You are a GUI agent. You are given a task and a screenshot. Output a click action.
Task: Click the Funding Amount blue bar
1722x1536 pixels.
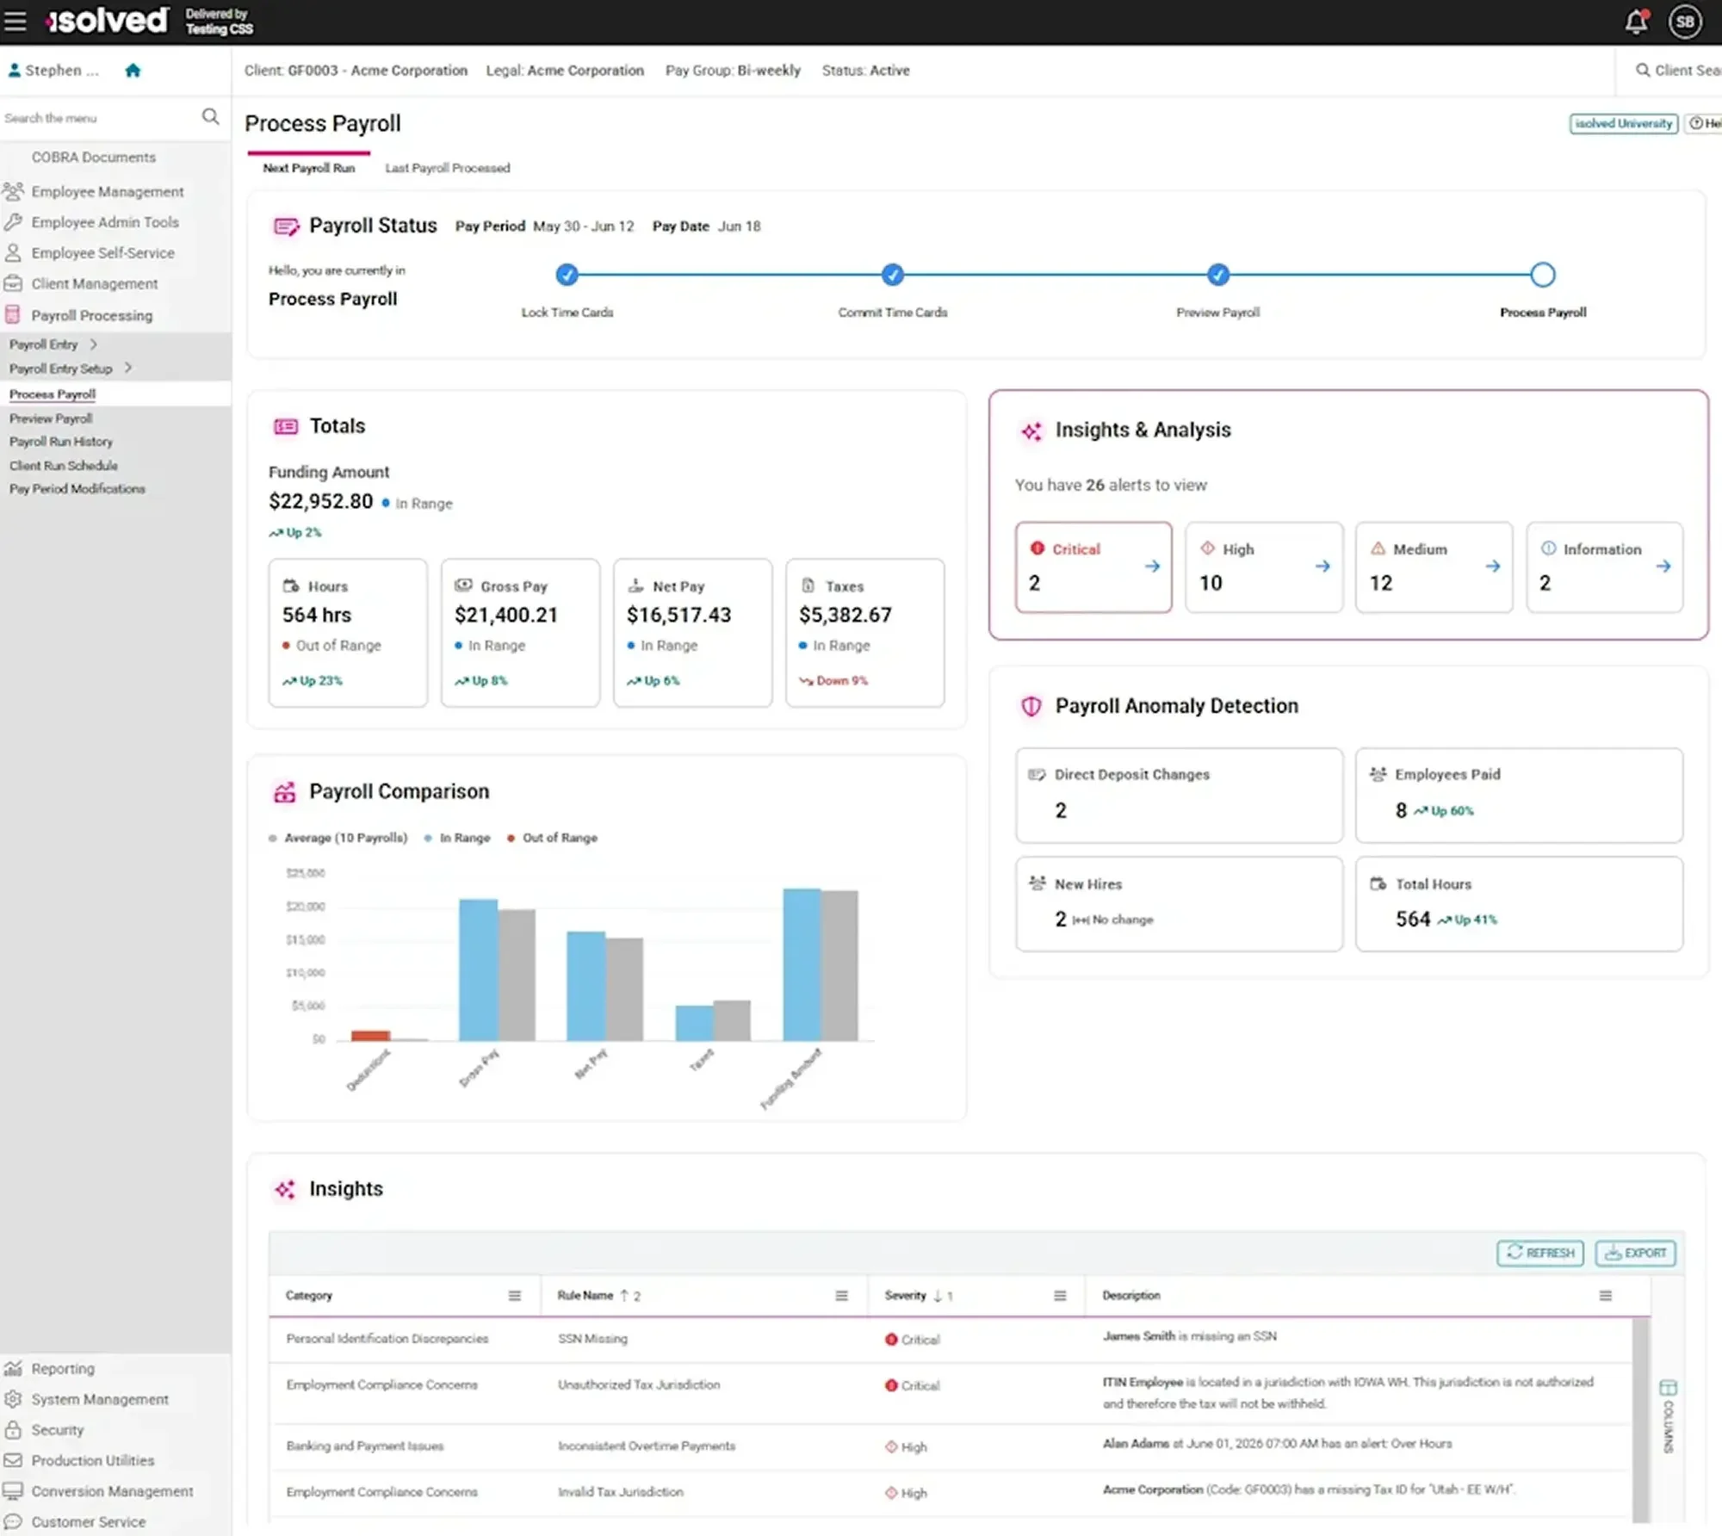[x=802, y=964]
